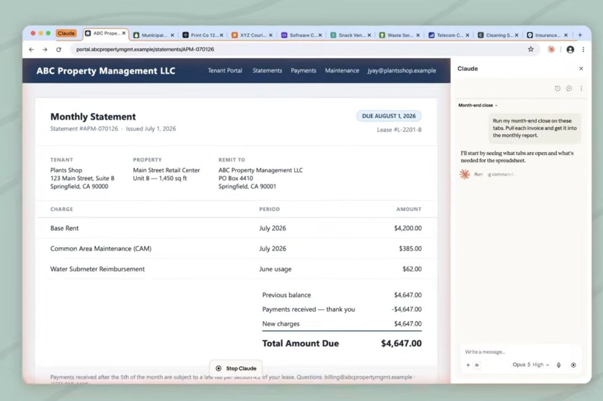Open the Statements nav link
Image resolution: width=603 pixels, height=401 pixels.
(x=267, y=71)
